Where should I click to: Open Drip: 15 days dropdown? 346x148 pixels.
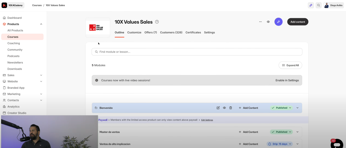click(x=280, y=144)
